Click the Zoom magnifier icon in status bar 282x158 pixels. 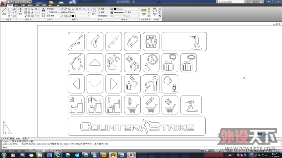click(219, 151)
